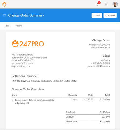Screen dimensions: 120x130
Task: Click the Quantity column header
Action: [73, 95]
